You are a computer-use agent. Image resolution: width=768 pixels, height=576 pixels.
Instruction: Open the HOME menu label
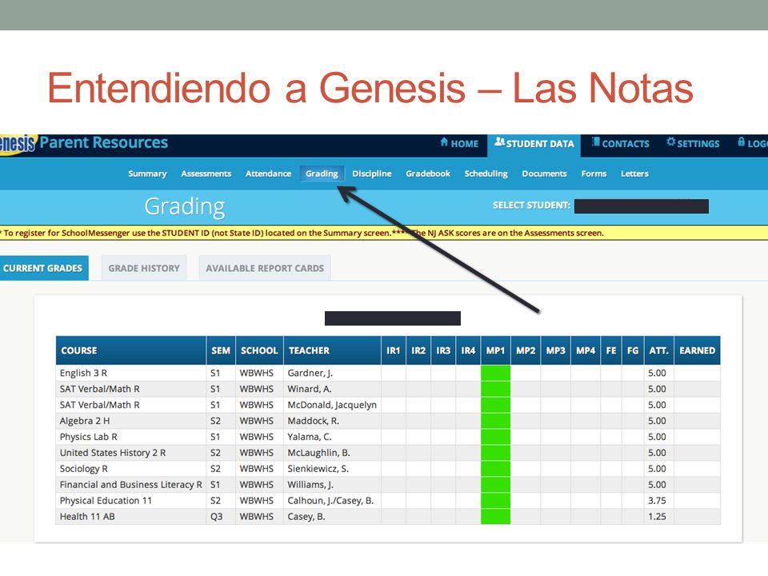(x=464, y=144)
